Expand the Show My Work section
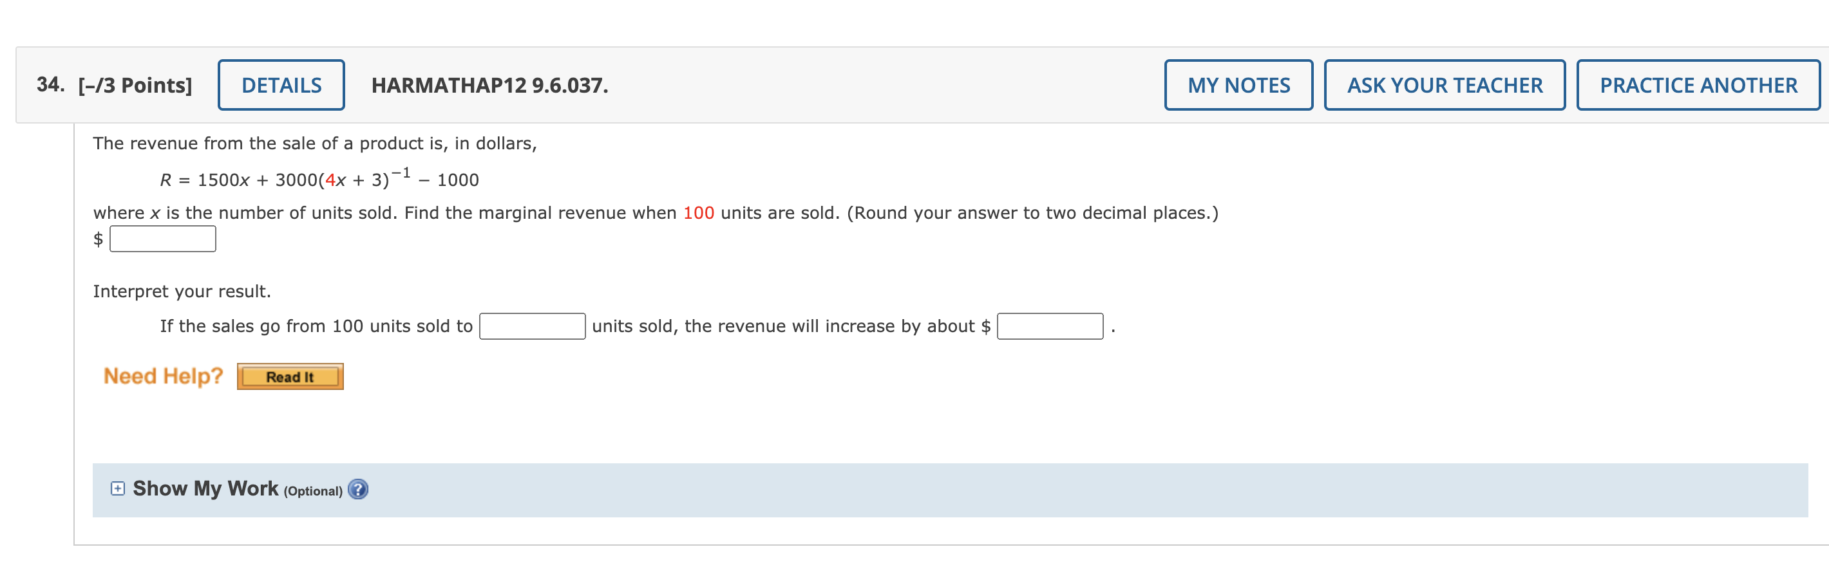The image size is (1829, 583). coord(205,488)
